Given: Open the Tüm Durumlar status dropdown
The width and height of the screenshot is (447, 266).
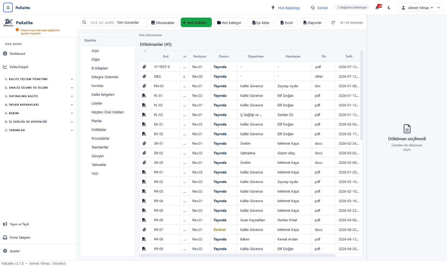Looking at the screenshot, I should coord(130,23).
